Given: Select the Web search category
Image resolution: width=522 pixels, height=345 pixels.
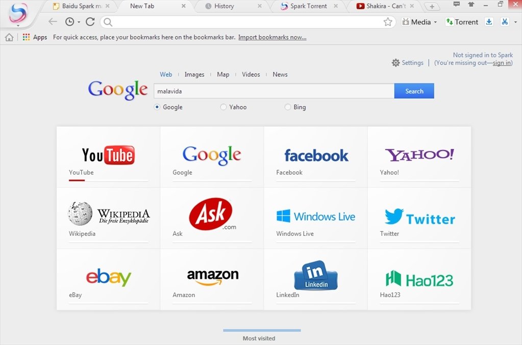Looking at the screenshot, I should pyautogui.click(x=166, y=74).
